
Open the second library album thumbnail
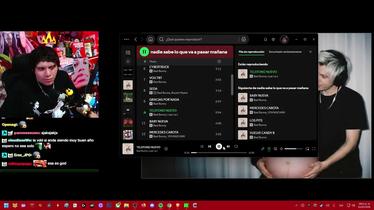tap(128, 85)
